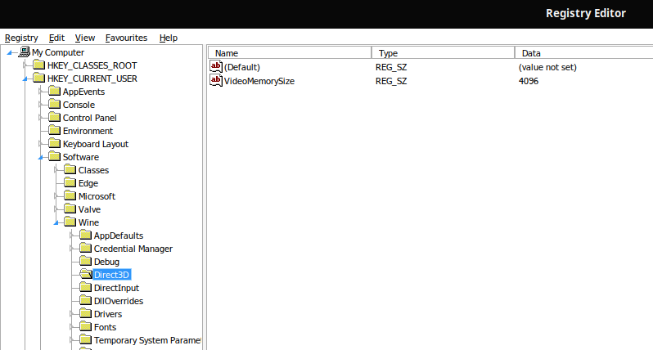This screenshot has width=653, height=350.
Task: Collapse the HKEY_CURRENT_USER node
Action: coord(25,79)
